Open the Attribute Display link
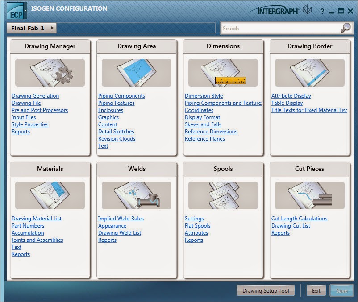 (291, 96)
